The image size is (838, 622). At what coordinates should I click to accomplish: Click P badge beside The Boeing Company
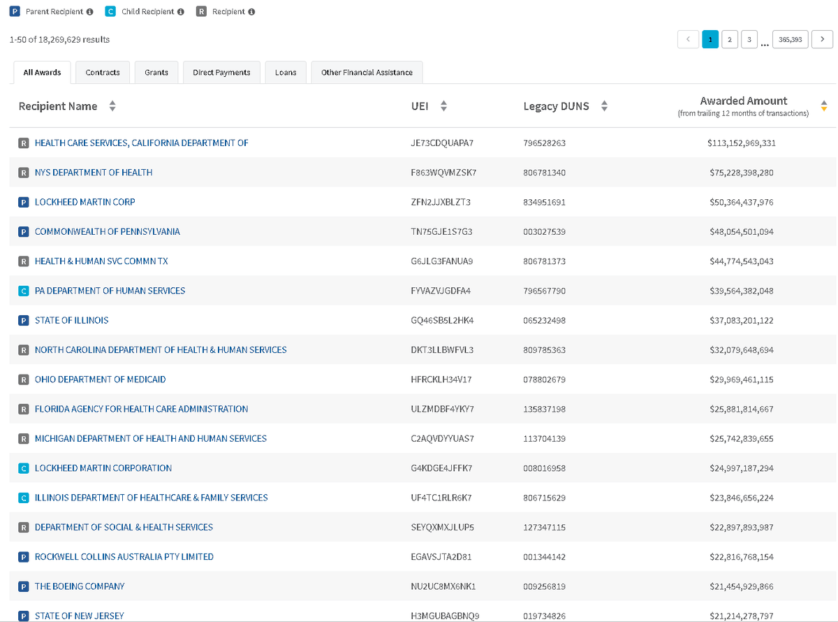point(23,586)
